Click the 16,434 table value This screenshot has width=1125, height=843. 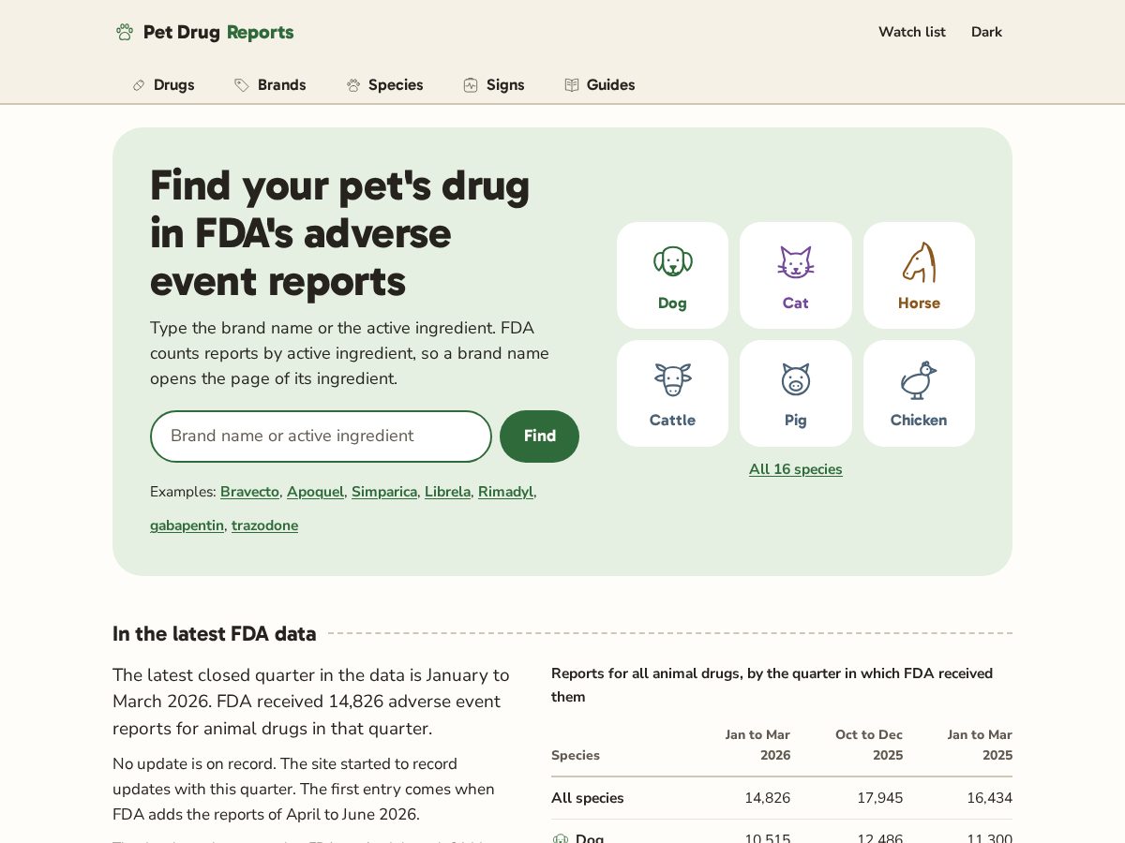[x=989, y=798]
